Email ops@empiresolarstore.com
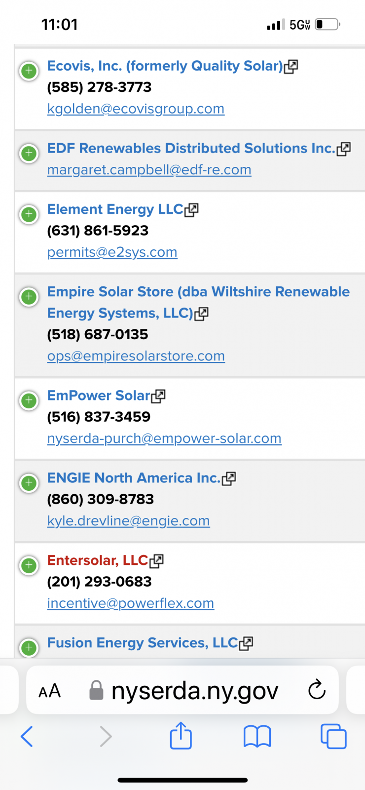 click(x=136, y=356)
